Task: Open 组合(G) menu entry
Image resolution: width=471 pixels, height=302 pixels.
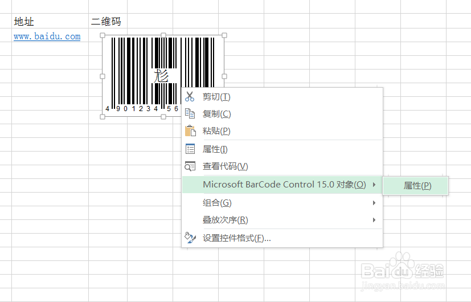Action: click(282, 203)
